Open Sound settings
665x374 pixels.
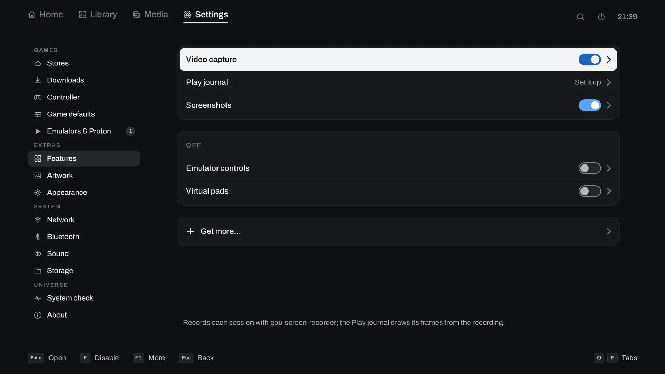84,254
